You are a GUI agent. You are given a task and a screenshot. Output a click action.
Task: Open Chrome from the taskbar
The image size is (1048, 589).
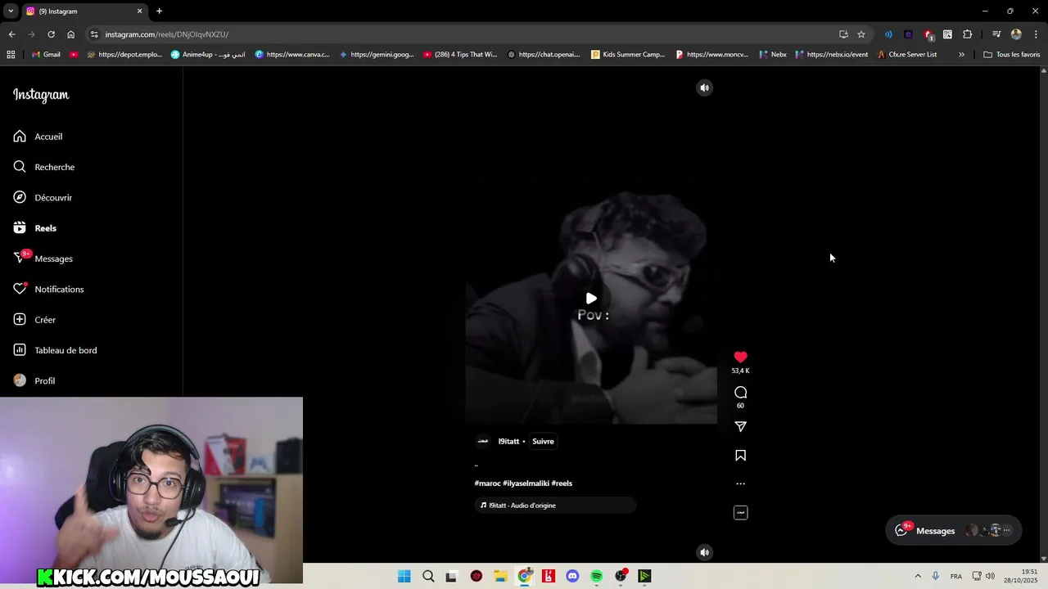pos(525,576)
